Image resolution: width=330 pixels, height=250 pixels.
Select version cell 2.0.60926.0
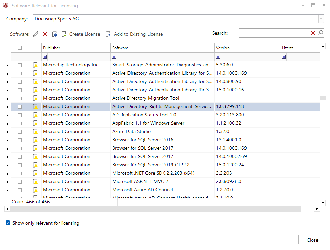click(247, 182)
